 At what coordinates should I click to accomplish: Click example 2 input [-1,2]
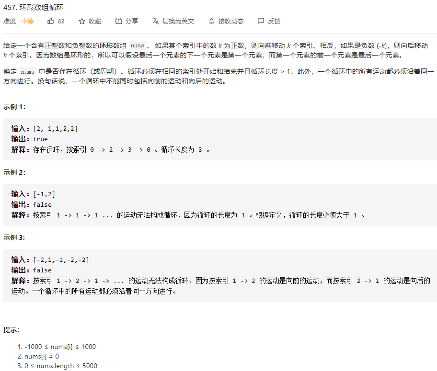pyautogui.click(x=44, y=194)
